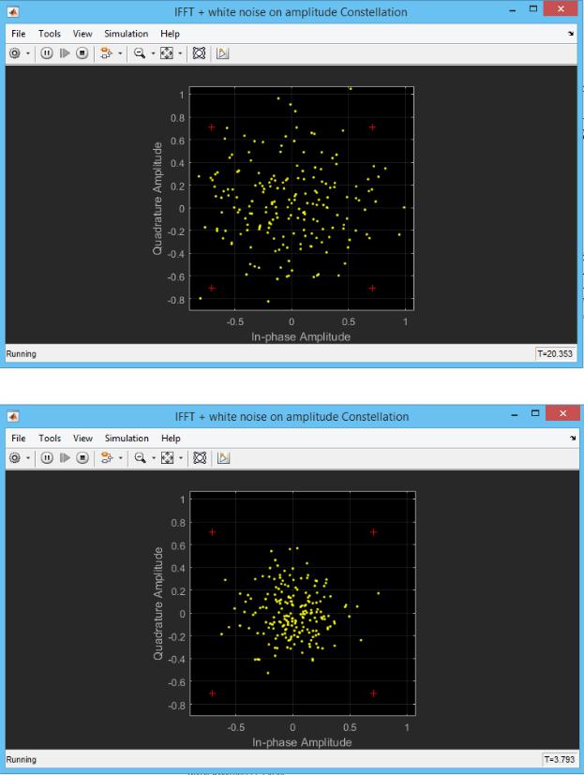Pause the simulation in T=3.793 window
Image resolution: width=584 pixels, height=775 pixels.
[x=47, y=458]
